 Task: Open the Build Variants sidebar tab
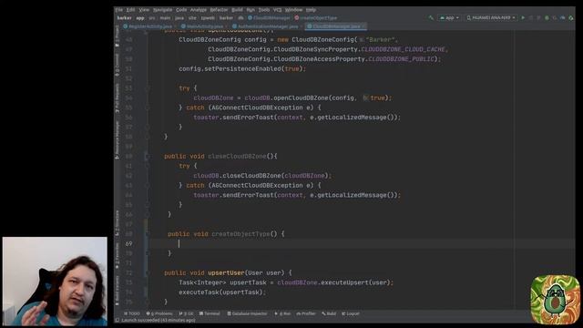point(118,290)
